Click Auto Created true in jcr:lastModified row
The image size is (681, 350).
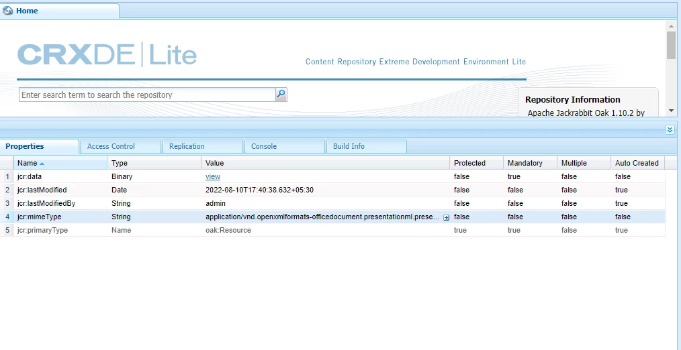(621, 190)
